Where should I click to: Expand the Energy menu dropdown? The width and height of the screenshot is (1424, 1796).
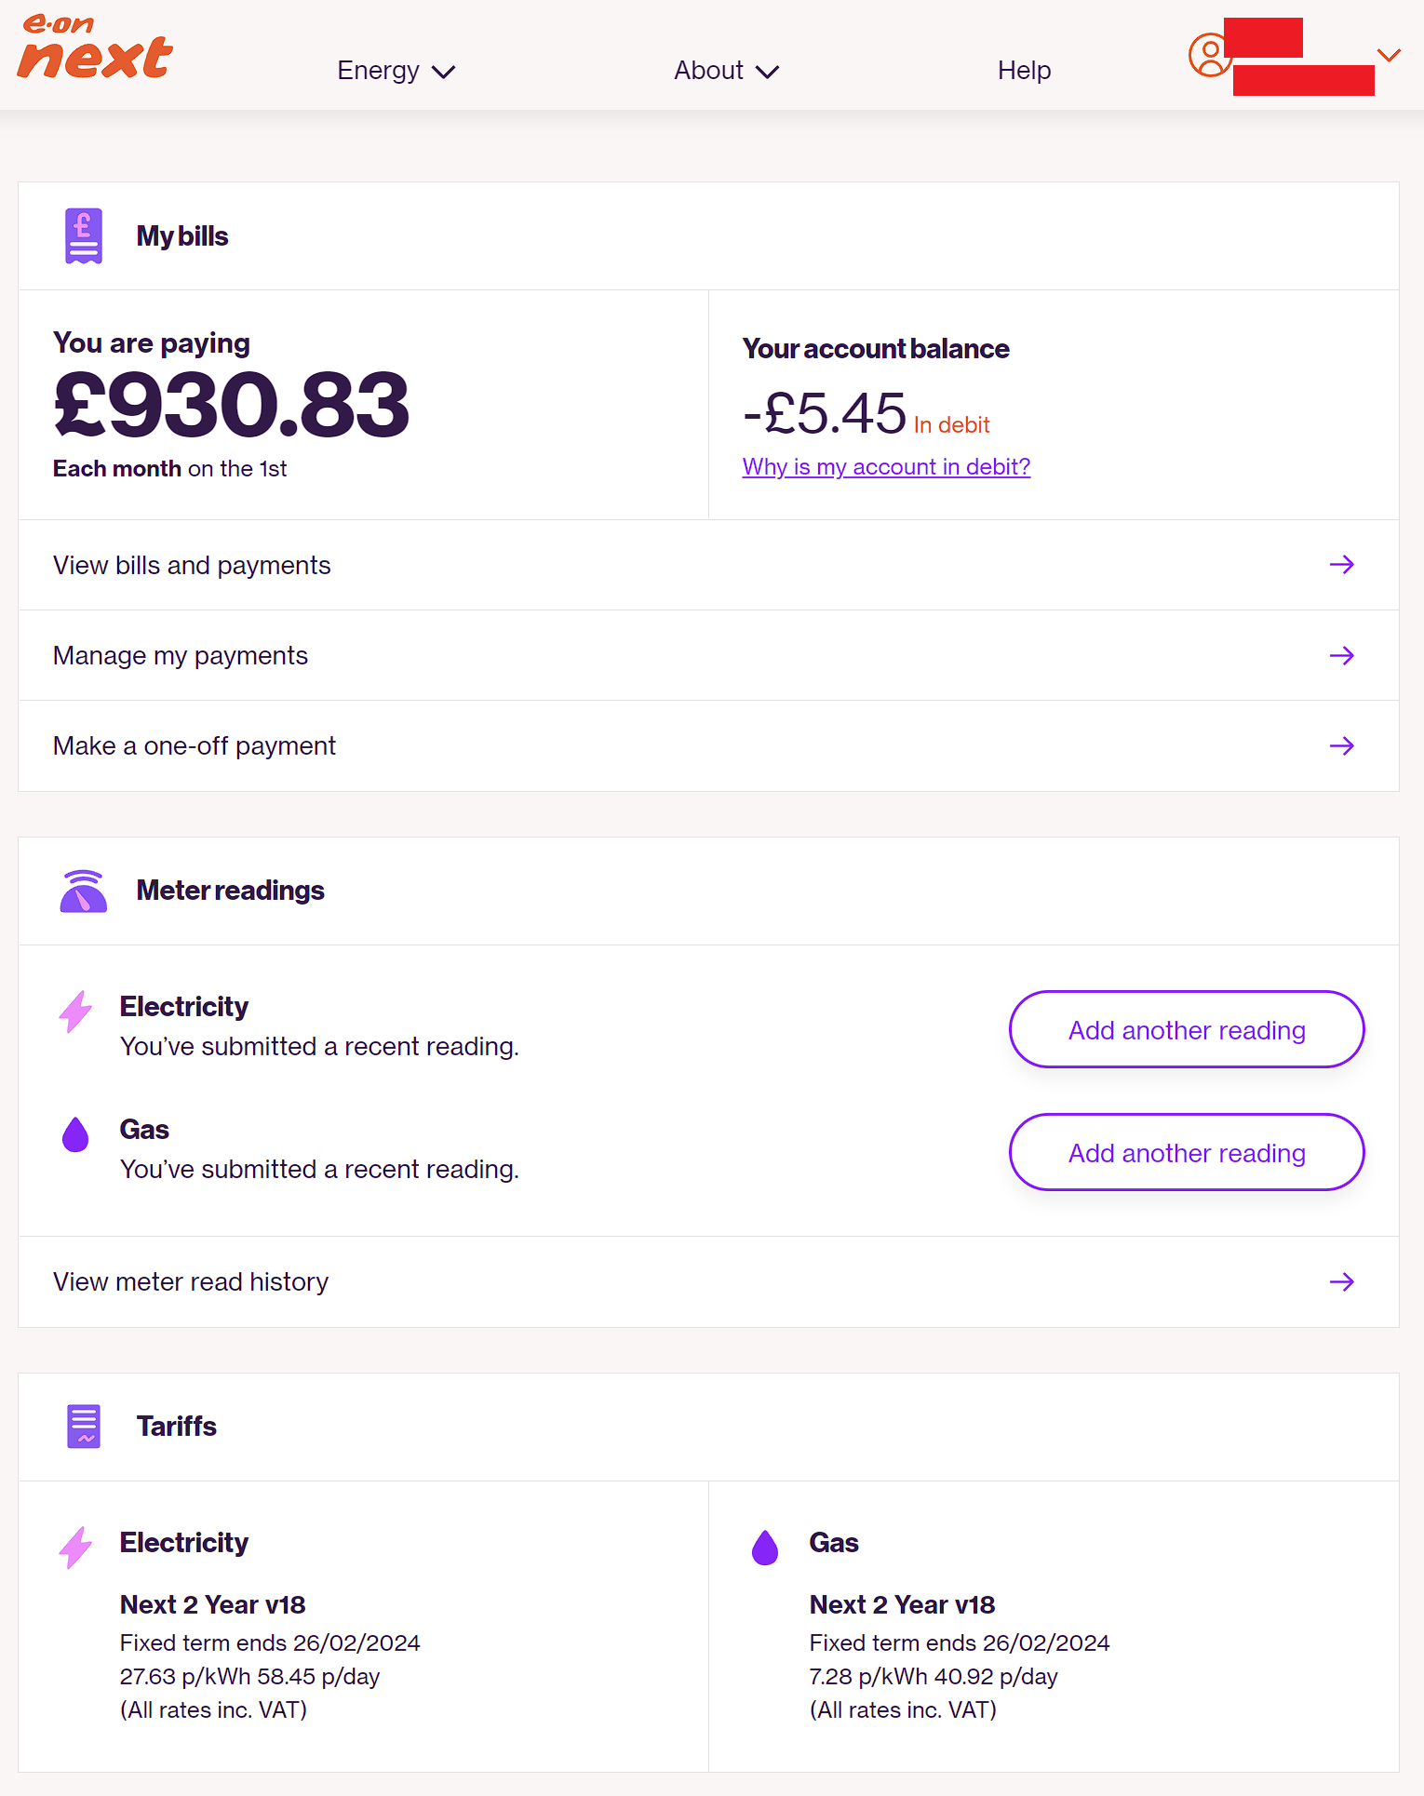click(396, 71)
